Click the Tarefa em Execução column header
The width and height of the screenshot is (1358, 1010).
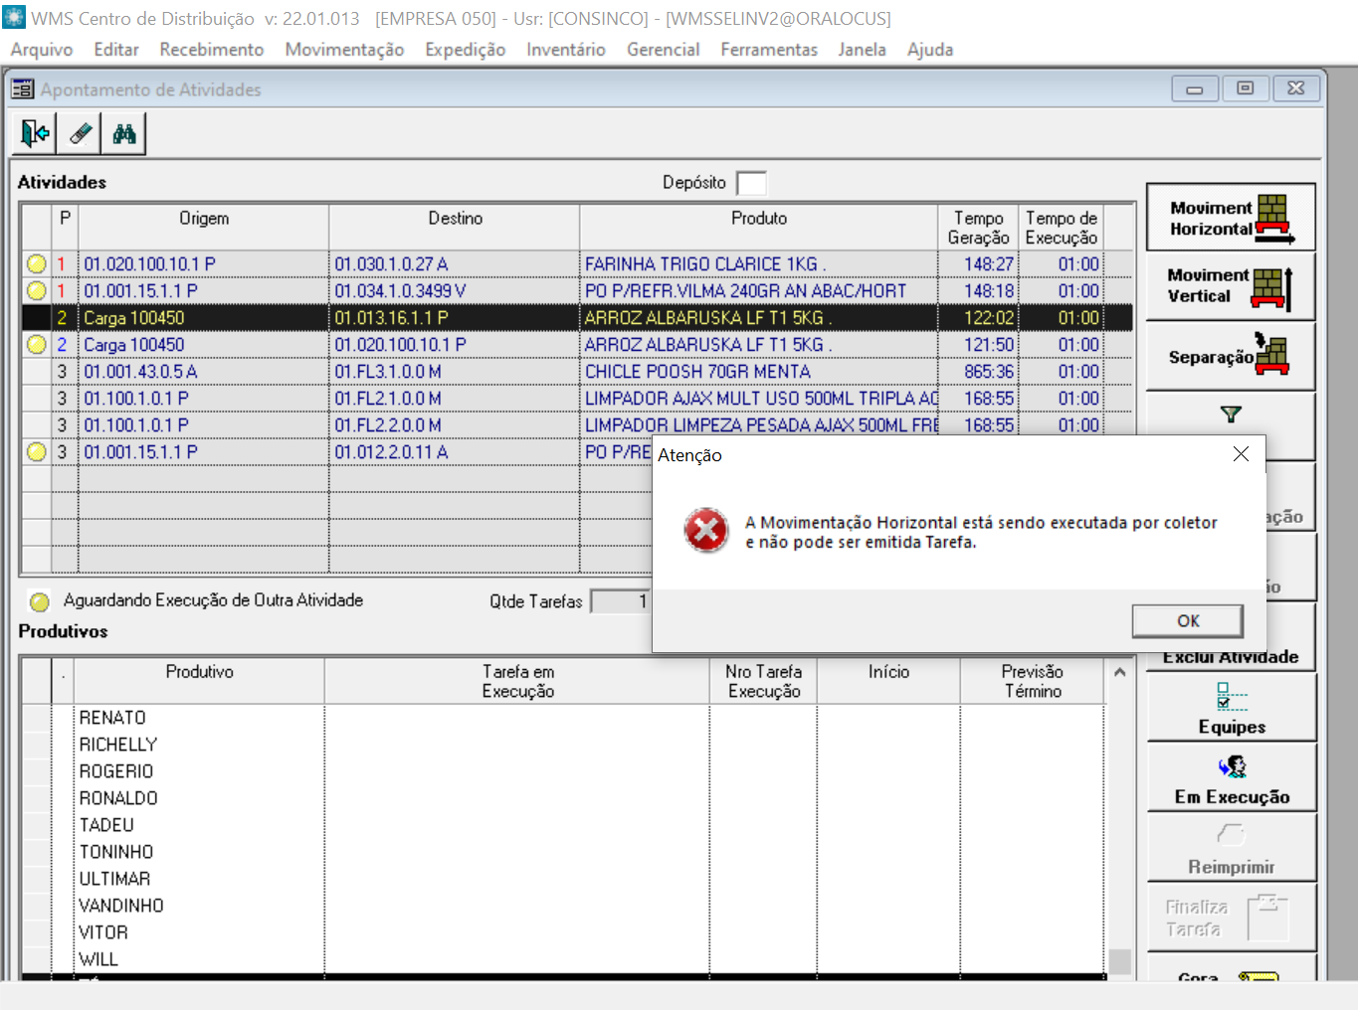(517, 681)
